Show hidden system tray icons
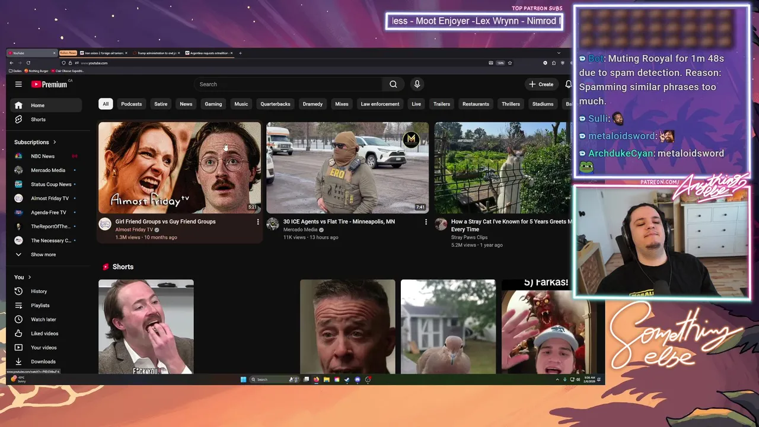The height and width of the screenshot is (427, 759). coord(557,380)
